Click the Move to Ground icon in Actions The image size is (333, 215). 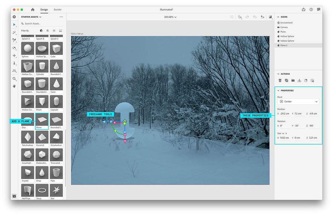299,80
